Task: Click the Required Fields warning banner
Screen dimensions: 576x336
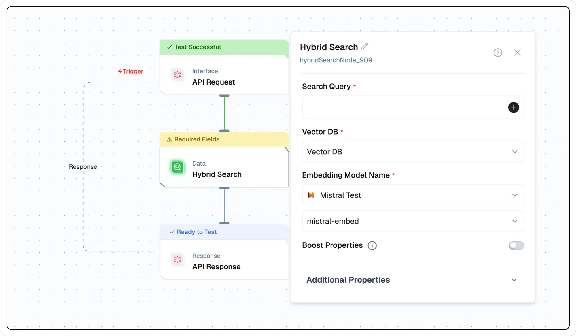Action: coord(224,139)
